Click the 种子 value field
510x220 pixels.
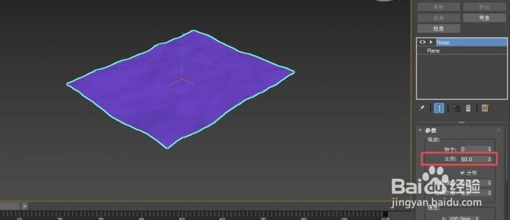tap(473, 149)
